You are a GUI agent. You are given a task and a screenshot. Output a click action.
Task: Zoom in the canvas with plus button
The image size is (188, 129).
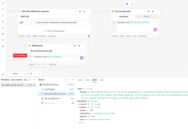20,74
